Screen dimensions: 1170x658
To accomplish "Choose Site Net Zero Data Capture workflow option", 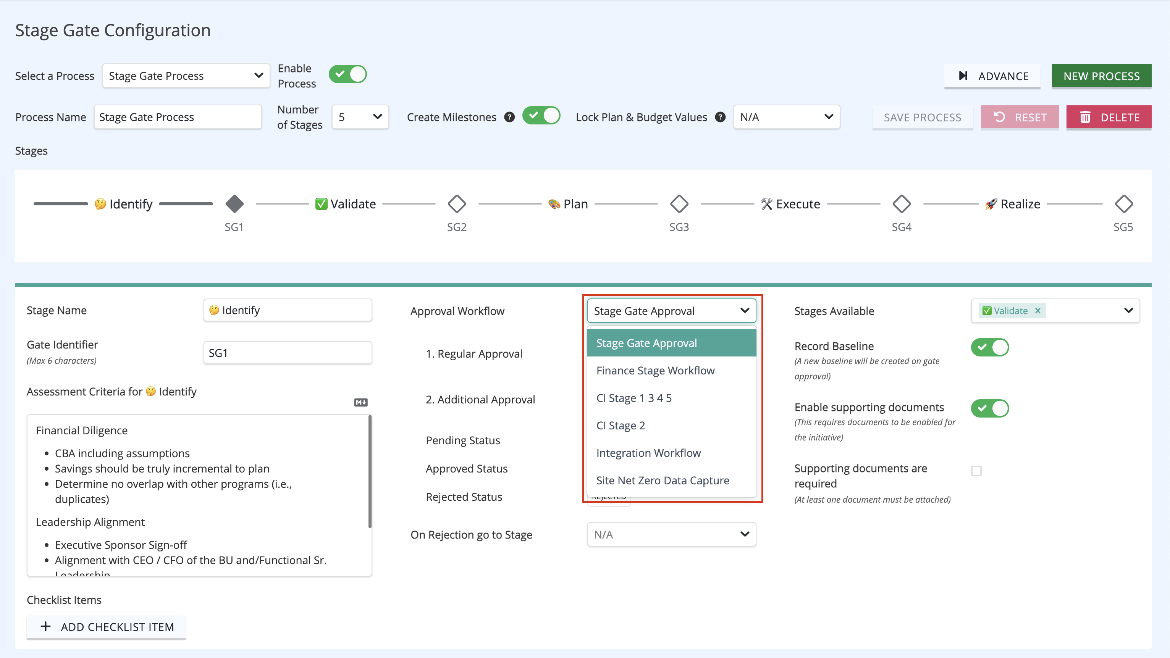I will [x=663, y=480].
